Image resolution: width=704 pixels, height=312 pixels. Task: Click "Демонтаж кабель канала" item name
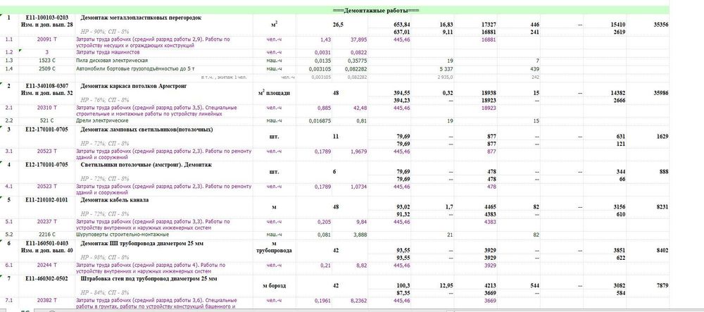tap(115, 200)
